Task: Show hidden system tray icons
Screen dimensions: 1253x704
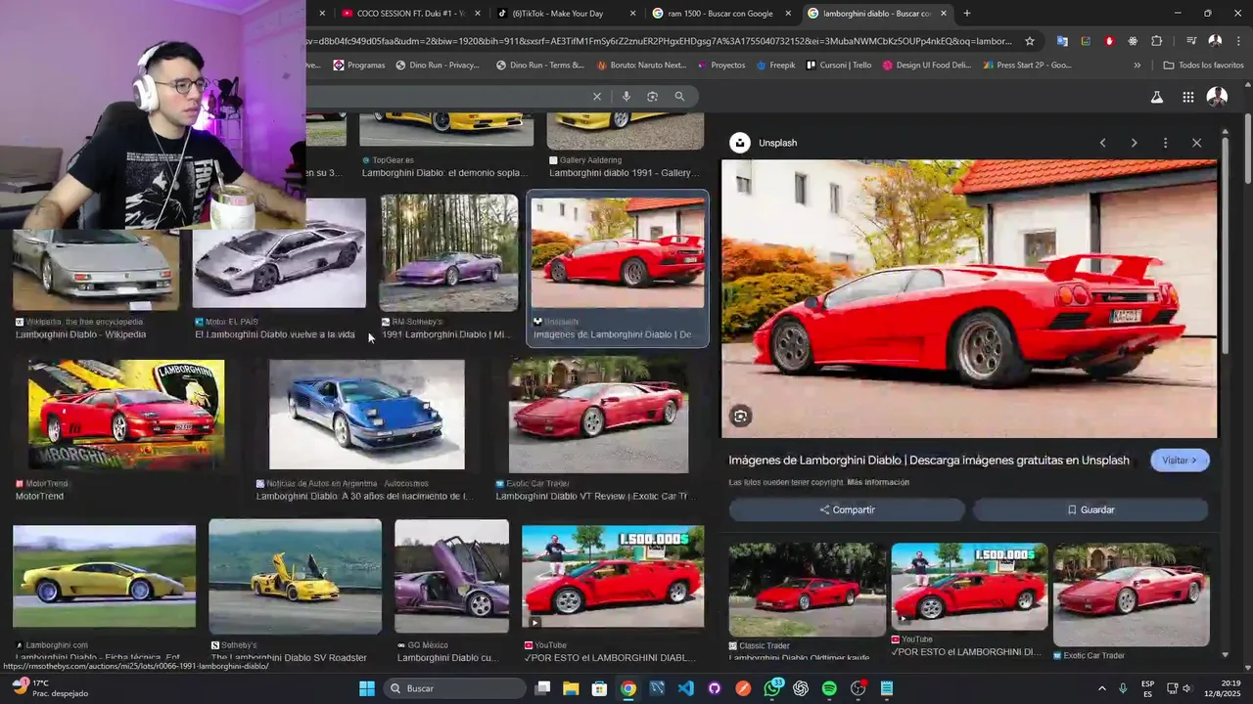Action: tap(1101, 688)
